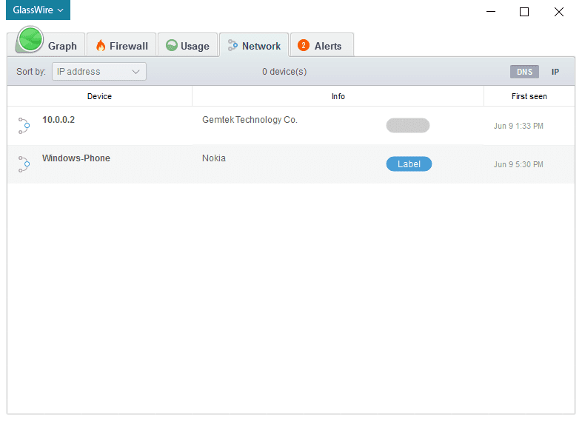The height and width of the screenshot is (421, 582).
Task: Click the Device column header
Action: pos(99,96)
